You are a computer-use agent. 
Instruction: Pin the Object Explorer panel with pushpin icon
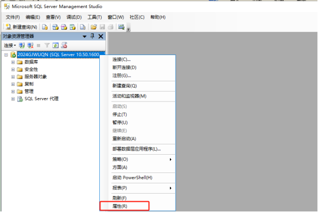tap(92, 36)
